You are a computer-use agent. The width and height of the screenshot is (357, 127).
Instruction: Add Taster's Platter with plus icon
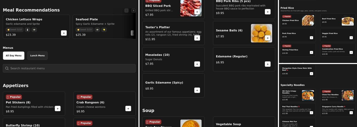pos(197,38)
